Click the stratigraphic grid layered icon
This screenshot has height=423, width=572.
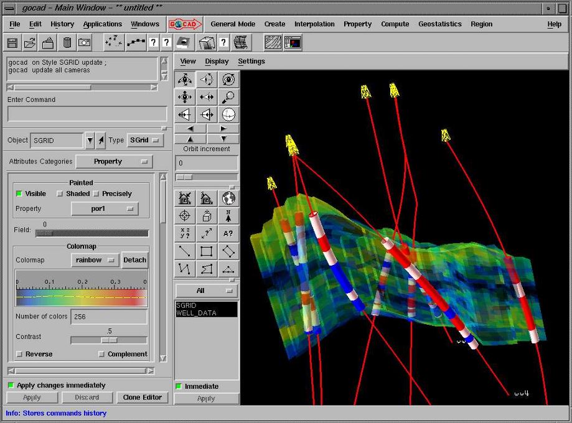(241, 43)
